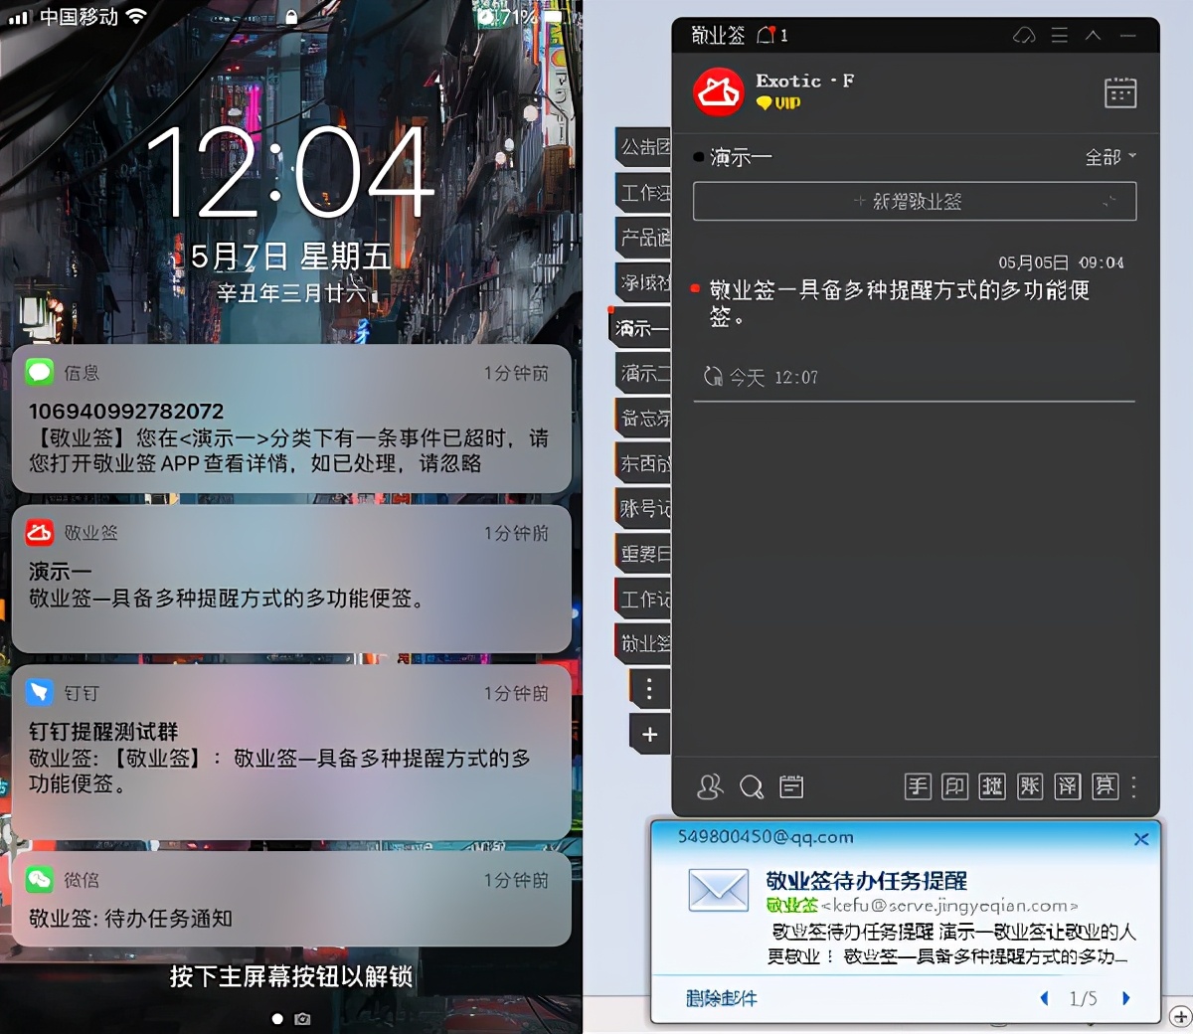This screenshot has height=1034, width=1193.
Task: Toggle the red status dot next to 演示一
Action: tap(699, 156)
